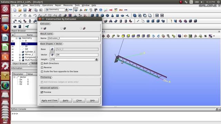This screenshot has height=124, width=221.
Task: Select the second extrusion mode radio button
Action: coord(61,28)
